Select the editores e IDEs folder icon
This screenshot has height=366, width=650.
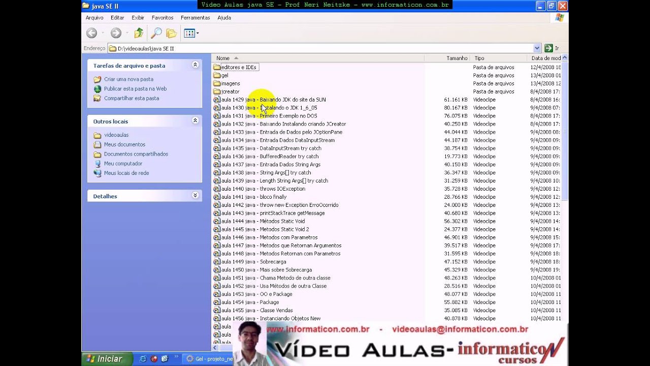coord(217,67)
